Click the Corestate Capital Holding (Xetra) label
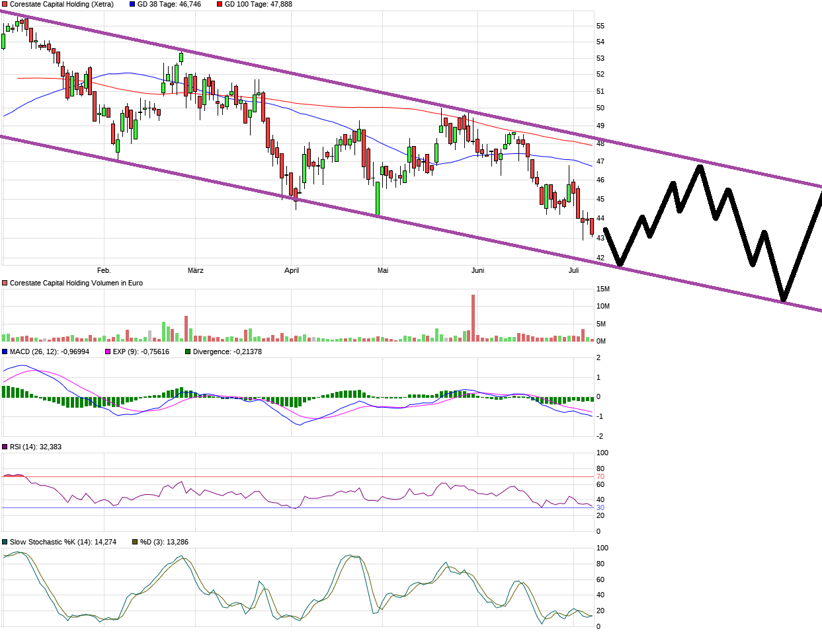Image resolution: width=822 pixels, height=633 pixels. 62,4
